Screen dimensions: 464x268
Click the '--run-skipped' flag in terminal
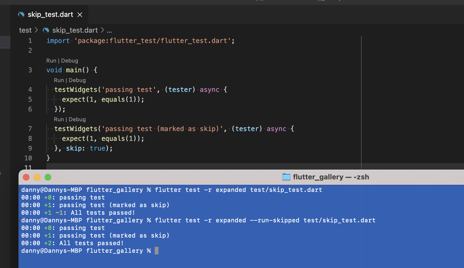point(275,220)
